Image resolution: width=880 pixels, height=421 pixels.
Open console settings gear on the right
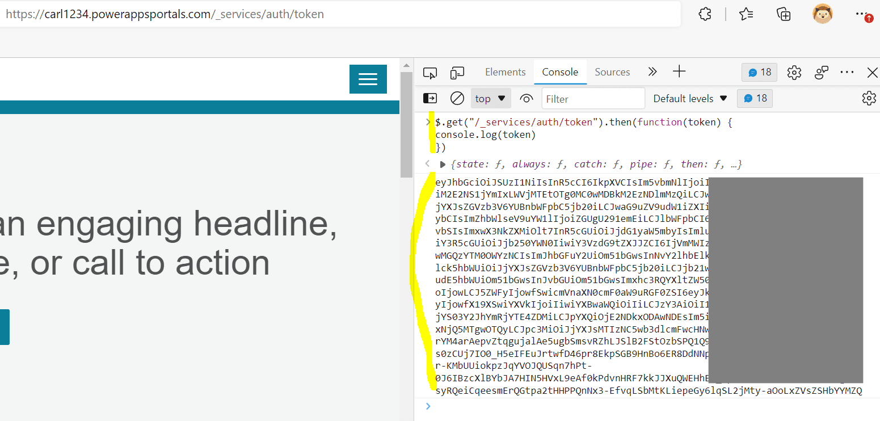[869, 98]
